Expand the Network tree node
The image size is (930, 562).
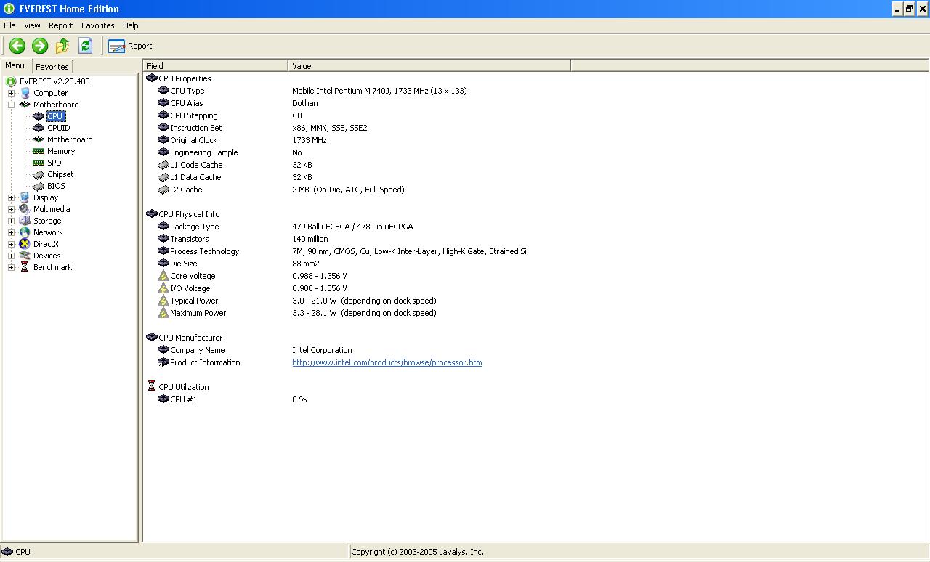(11, 232)
